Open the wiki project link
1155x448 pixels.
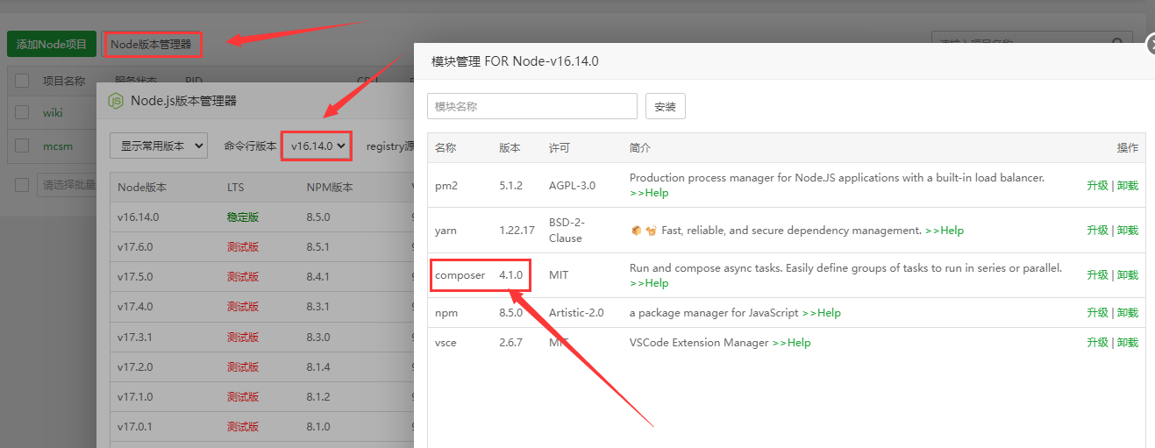(53, 113)
